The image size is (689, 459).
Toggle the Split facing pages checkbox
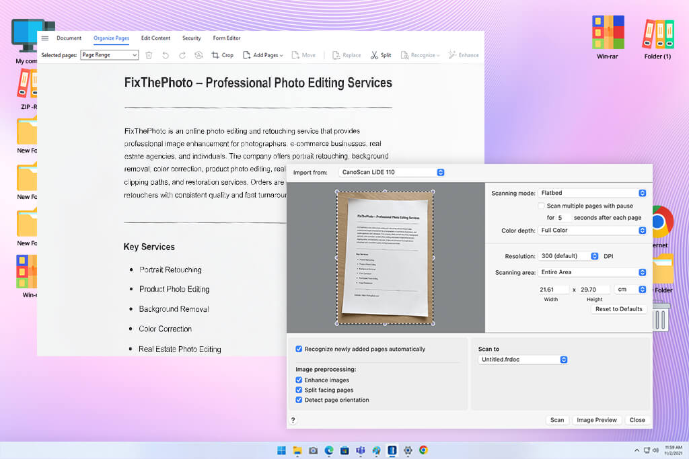pos(299,390)
